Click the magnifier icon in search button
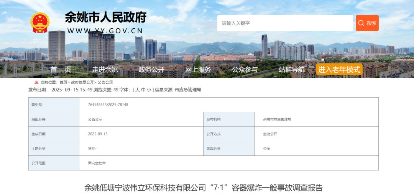 point(361,23)
